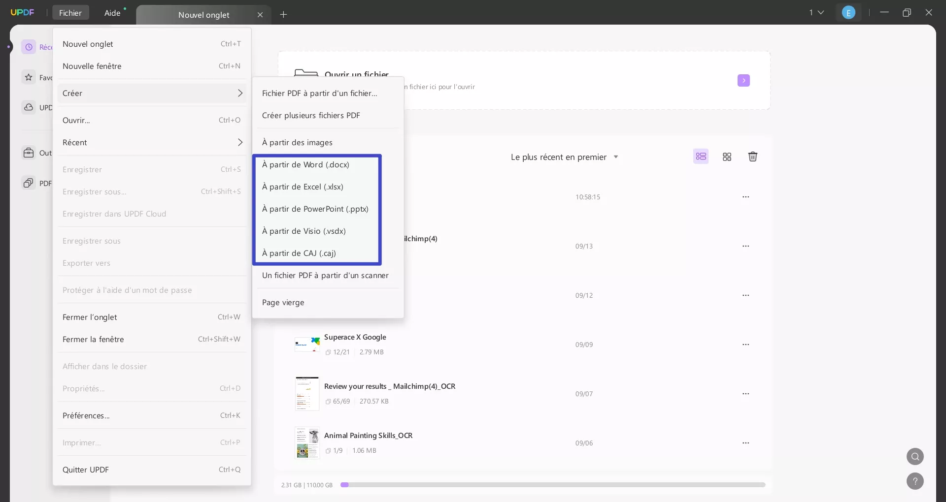Open more options for 09/12 file
Screen dimensions: 946x502
[746, 295]
